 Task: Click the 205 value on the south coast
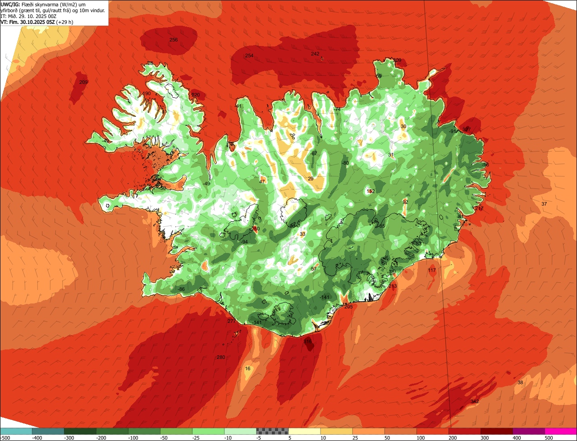coord(348,307)
